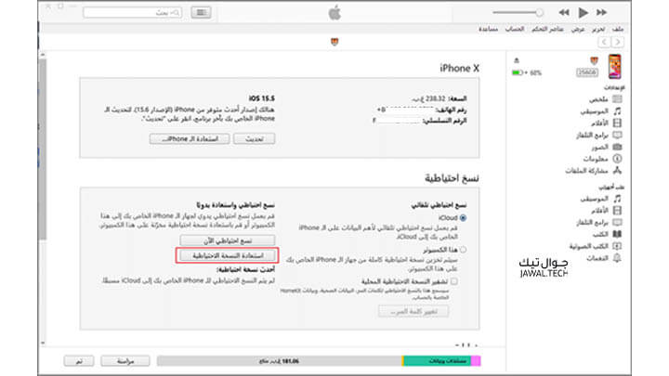Image resolution: width=669 pixels, height=376 pixels.
Task: Click the gray free space portion of storage bar
Action: [280, 361]
